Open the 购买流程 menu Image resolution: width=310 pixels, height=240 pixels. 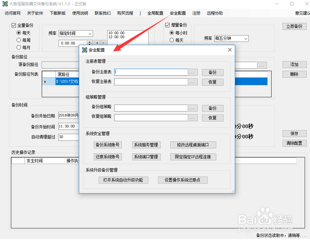(125, 13)
